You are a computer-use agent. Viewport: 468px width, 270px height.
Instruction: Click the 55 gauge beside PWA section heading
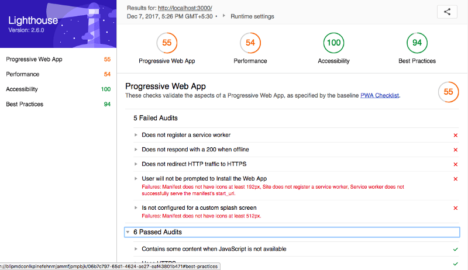click(448, 92)
